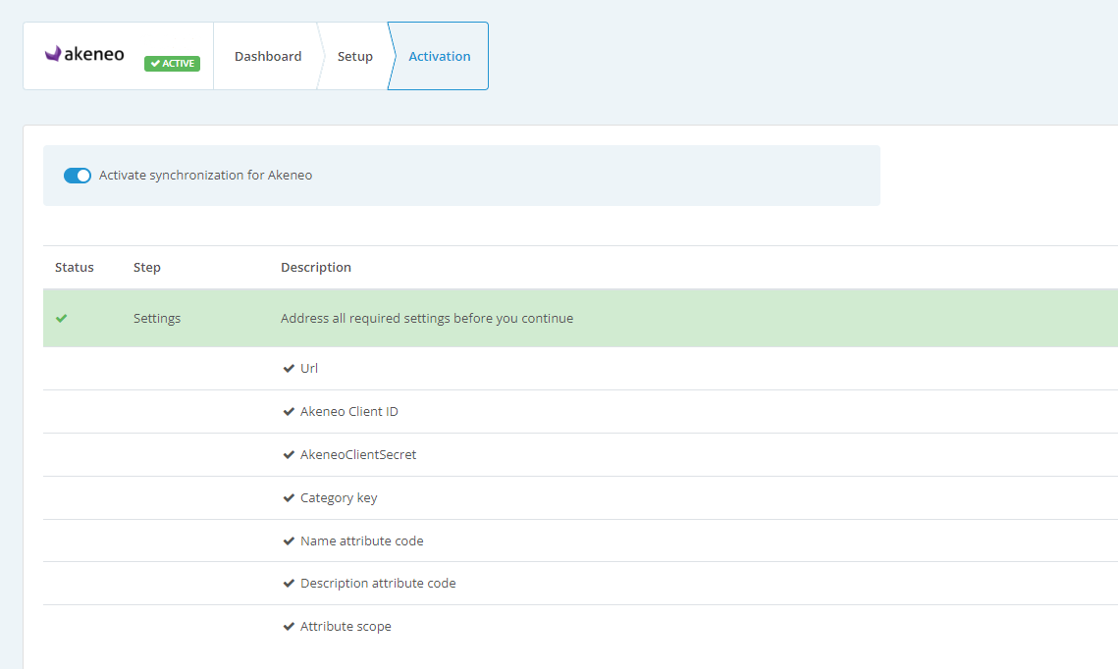Viewport: 1118px width, 669px height.
Task: Click the green checkmark in Settings row
Action: click(62, 319)
